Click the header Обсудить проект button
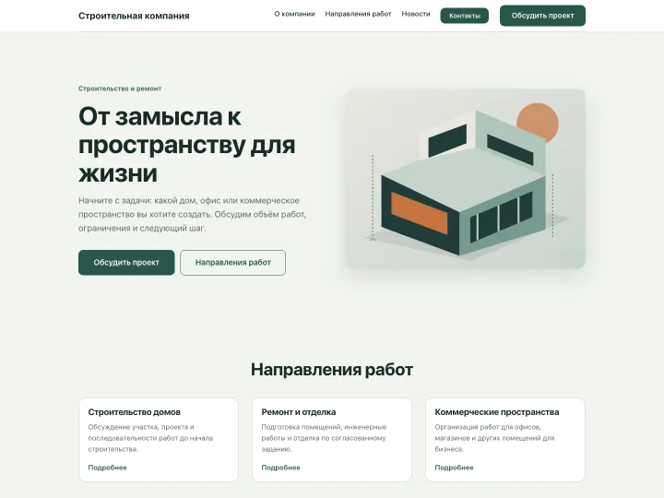 coord(542,16)
